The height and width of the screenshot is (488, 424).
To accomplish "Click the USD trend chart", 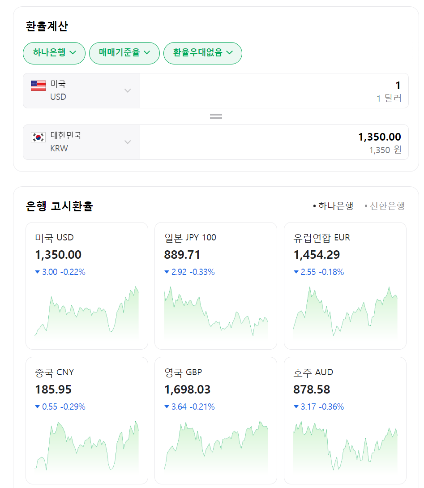I will click(x=86, y=312).
